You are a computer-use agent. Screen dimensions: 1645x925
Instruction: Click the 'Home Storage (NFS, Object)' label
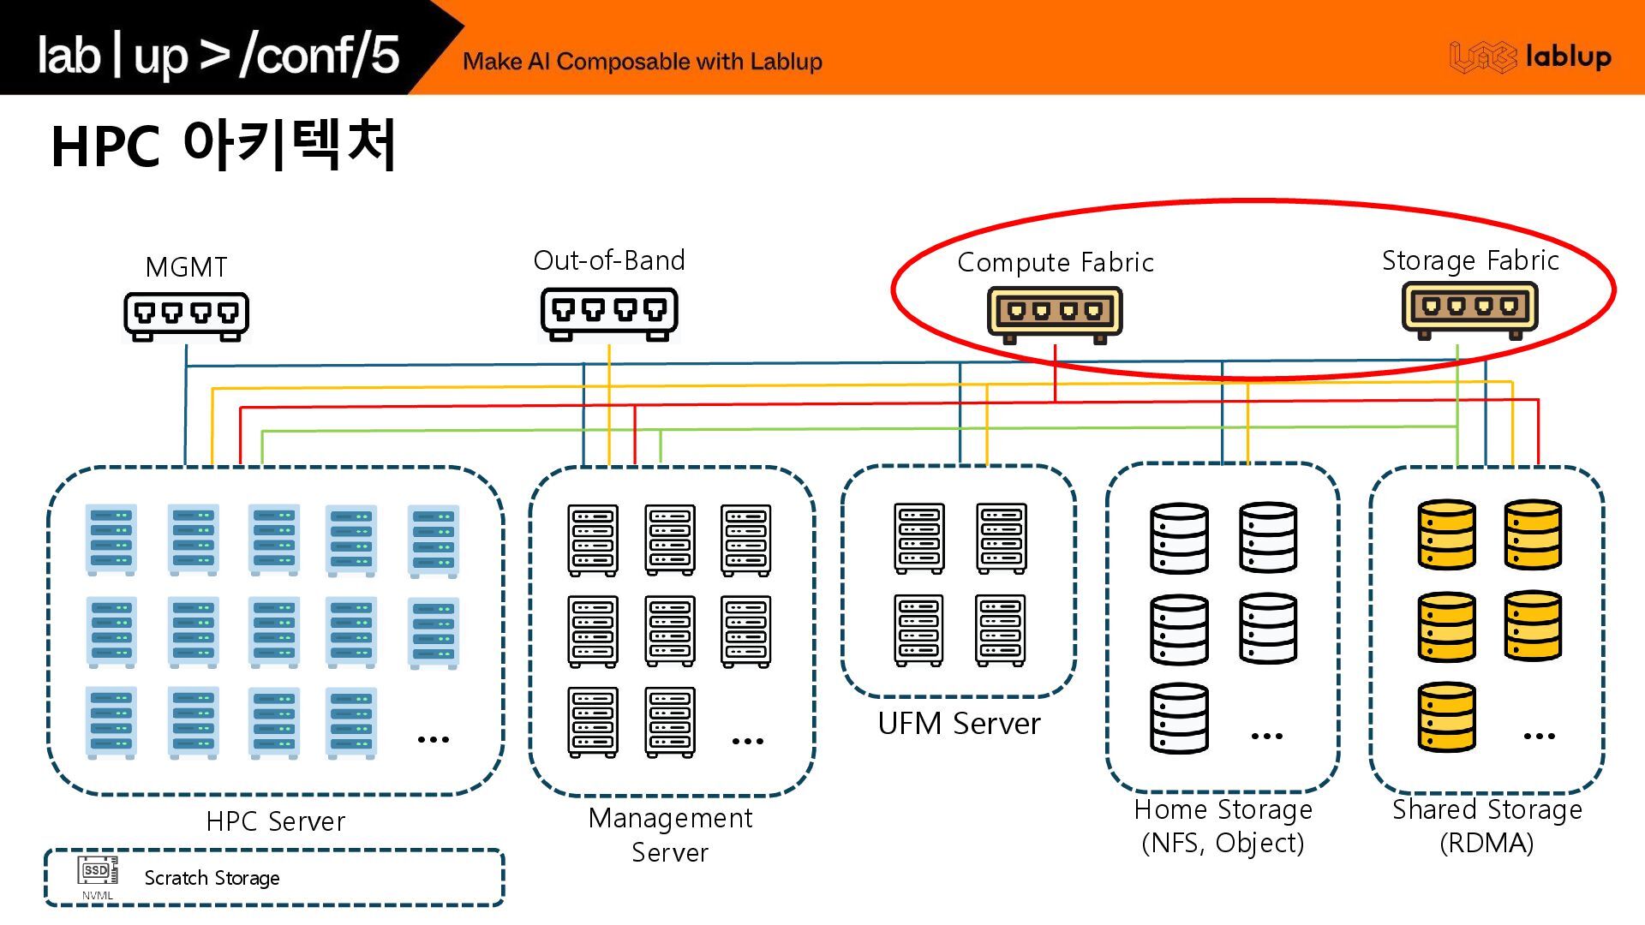[1223, 826]
